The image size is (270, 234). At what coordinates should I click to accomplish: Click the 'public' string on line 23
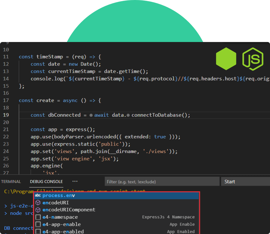point(110,144)
